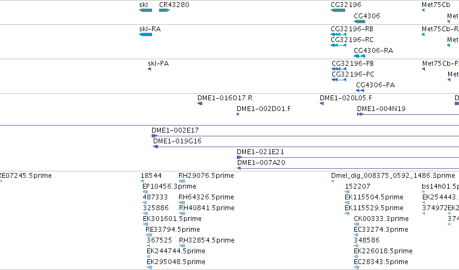
Task: Select the 487333 EST feature
Action: click(145, 203)
